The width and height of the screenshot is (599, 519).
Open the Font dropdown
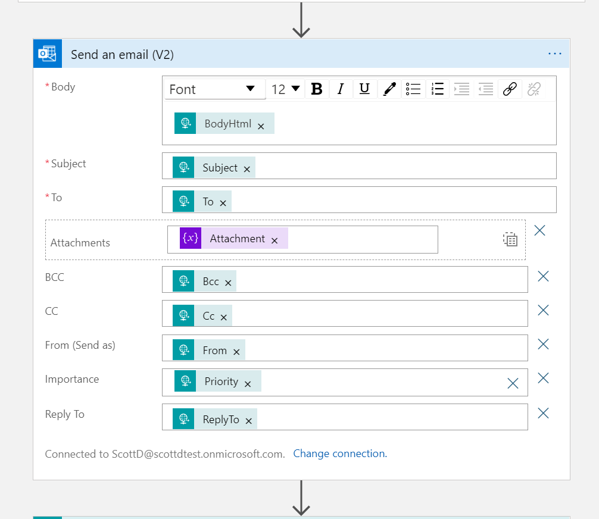pyautogui.click(x=213, y=89)
